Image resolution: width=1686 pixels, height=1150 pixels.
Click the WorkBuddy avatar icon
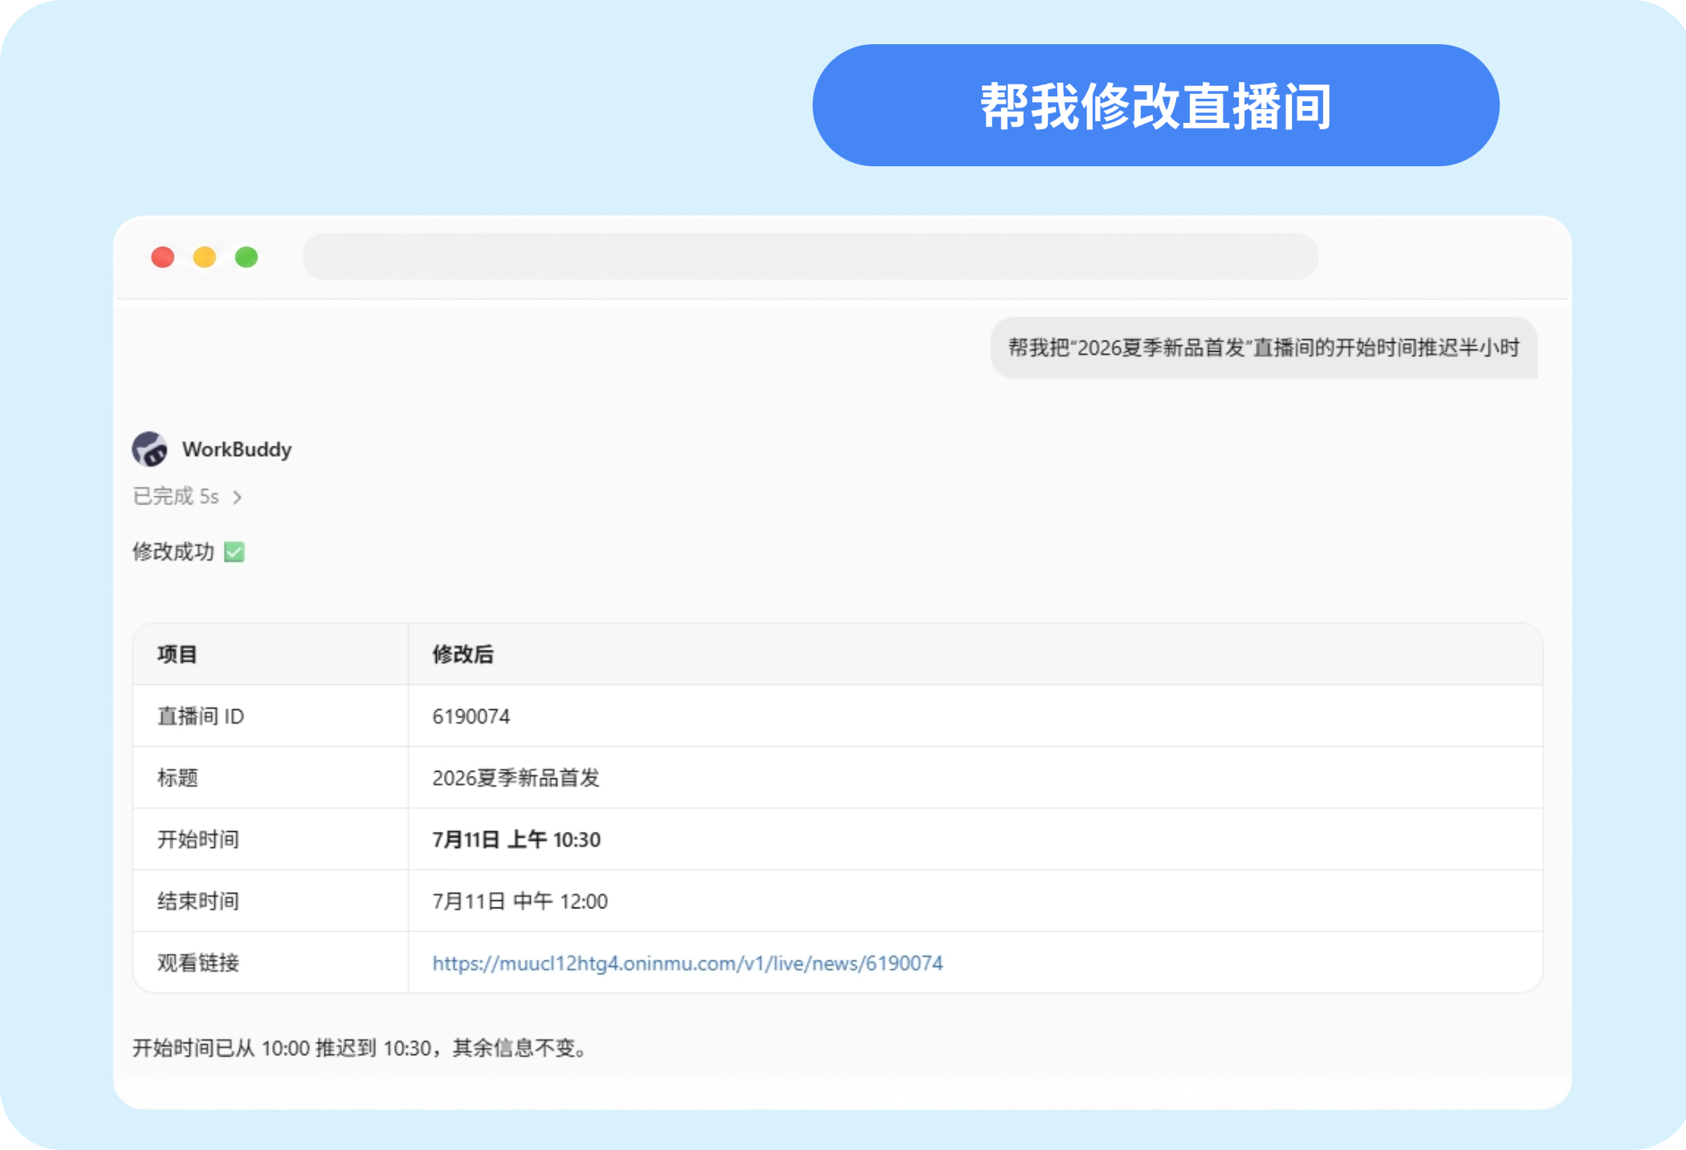click(x=150, y=449)
